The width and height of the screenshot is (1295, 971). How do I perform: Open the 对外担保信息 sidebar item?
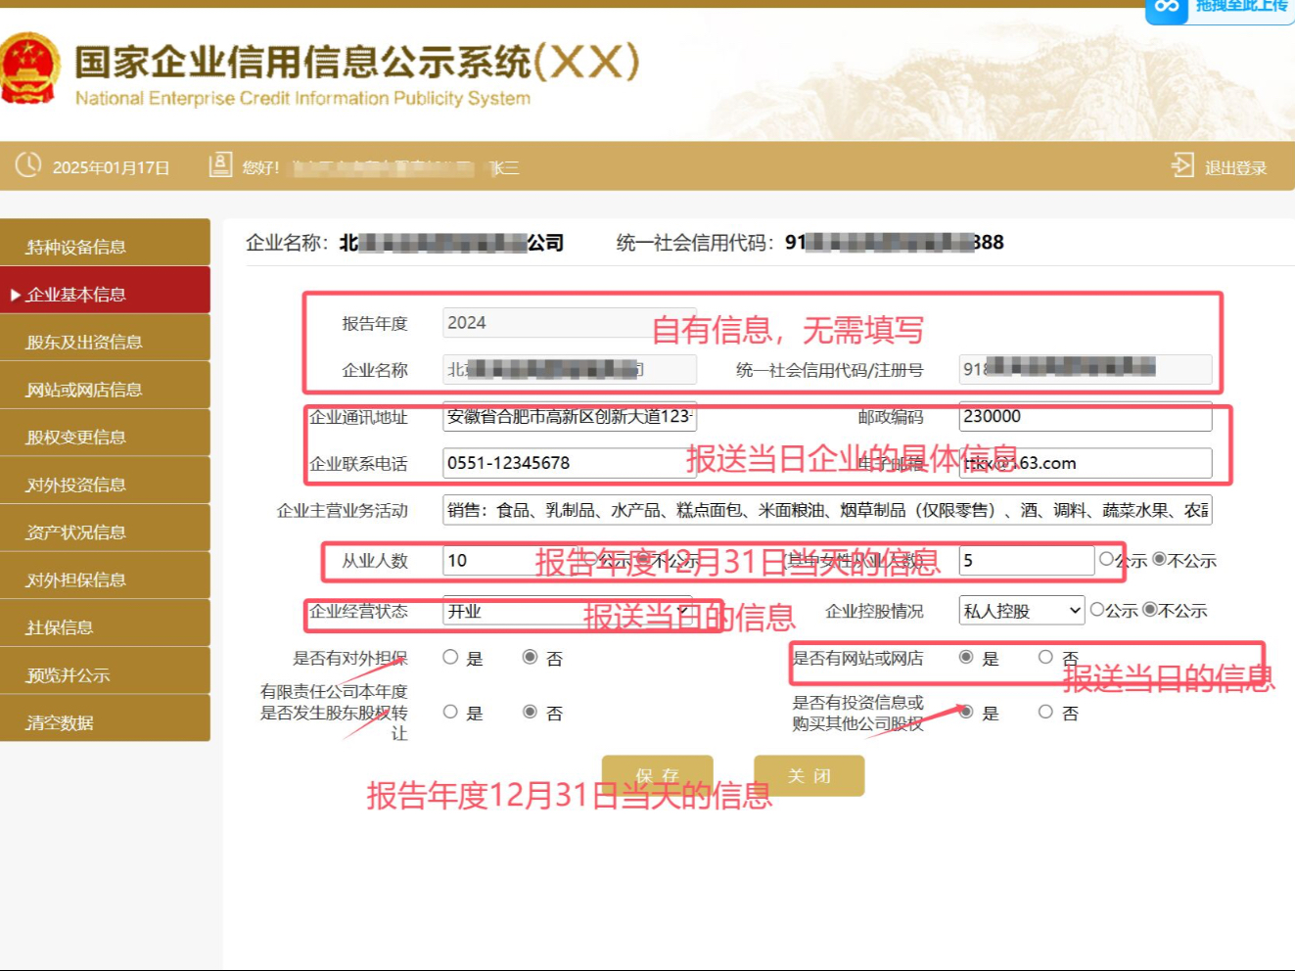105,576
